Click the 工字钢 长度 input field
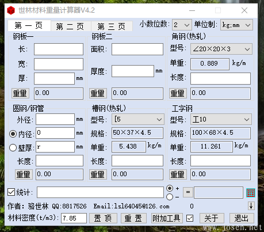Viewport: 264px width, 232px height. pos(220,161)
